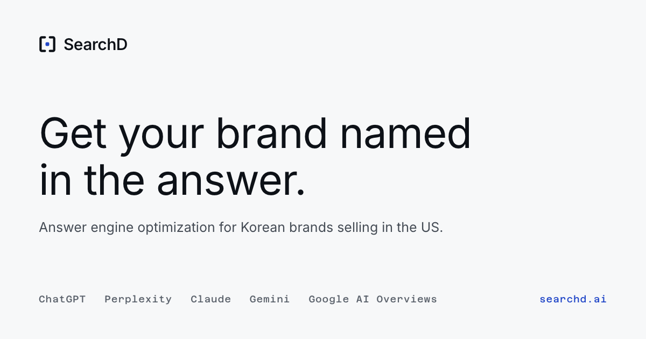The image size is (646, 339).
Task: Select the Perplexity label
Action: (138, 299)
